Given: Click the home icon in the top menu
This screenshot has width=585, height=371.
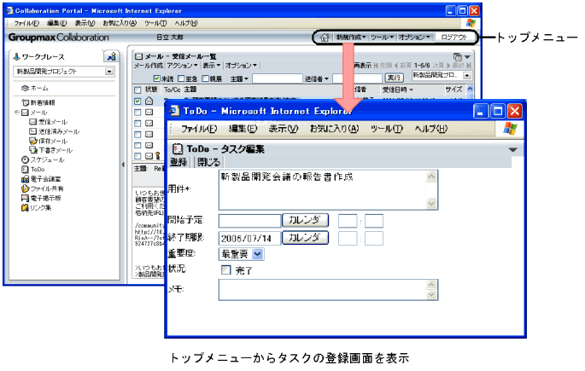Looking at the screenshot, I should click(x=325, y=38).
